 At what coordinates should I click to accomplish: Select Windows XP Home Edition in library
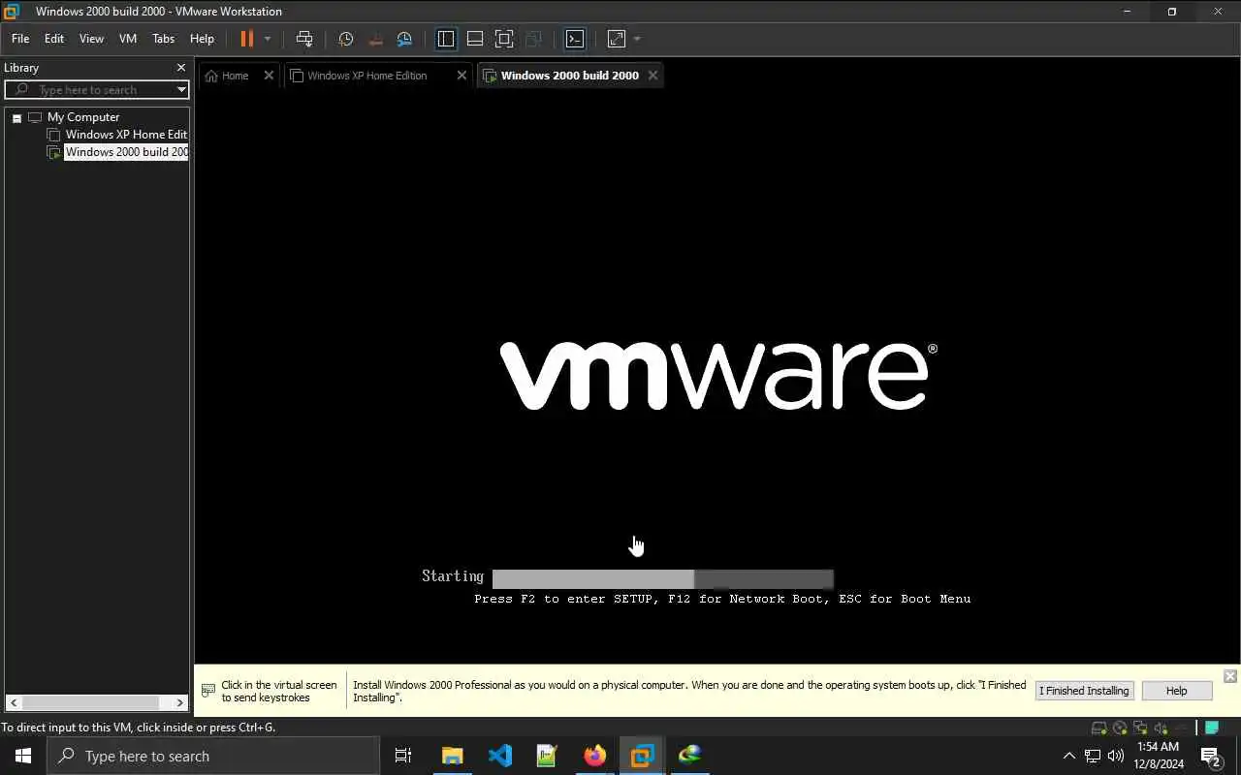pyautogui.click(x=126, y=135)
